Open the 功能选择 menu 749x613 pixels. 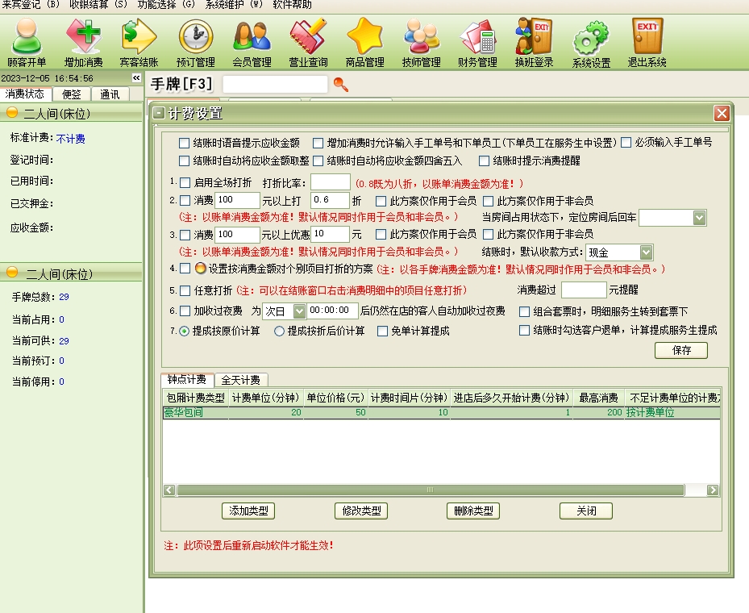point(165,5)
